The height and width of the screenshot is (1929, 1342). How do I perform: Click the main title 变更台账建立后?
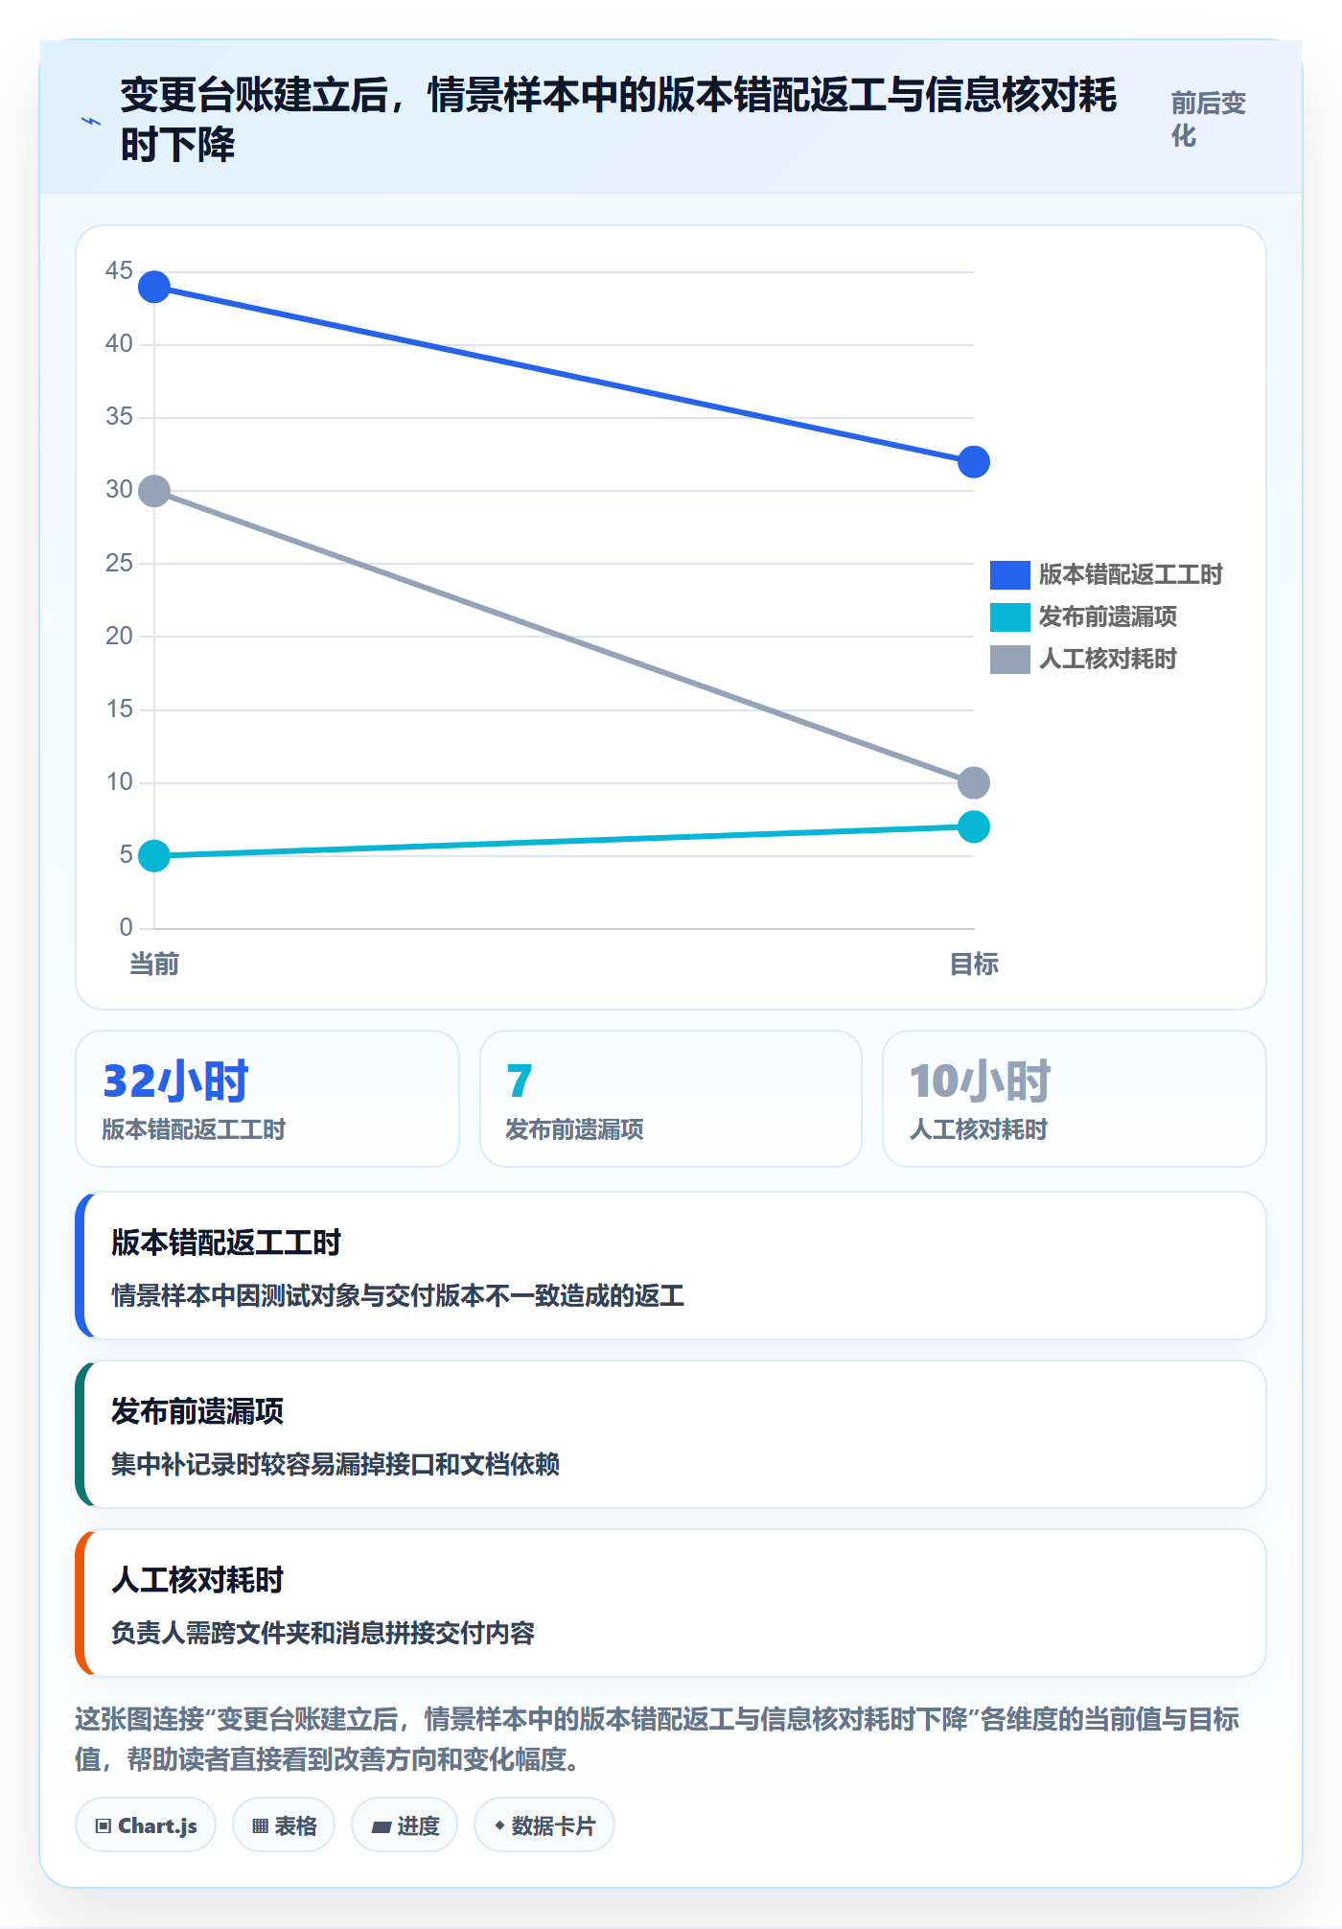[x=618, y=120]
